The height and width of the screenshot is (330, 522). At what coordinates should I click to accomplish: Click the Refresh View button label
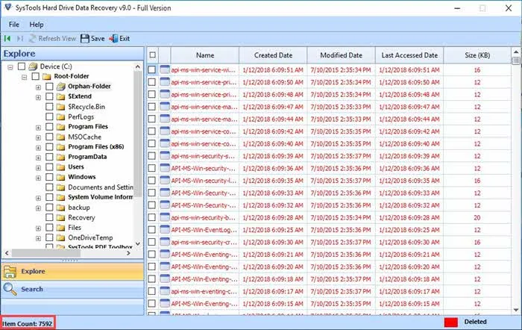(x=57, y=39)
